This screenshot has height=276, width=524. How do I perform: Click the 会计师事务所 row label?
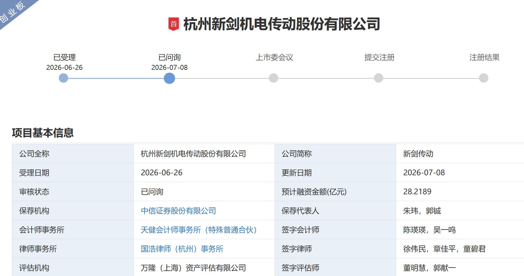(42, 230)
